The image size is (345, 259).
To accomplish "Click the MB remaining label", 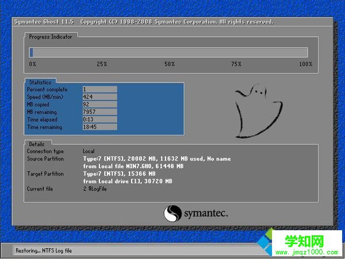I will (42, 112).
